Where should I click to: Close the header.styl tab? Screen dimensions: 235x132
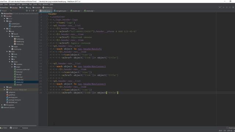point(81,11)
